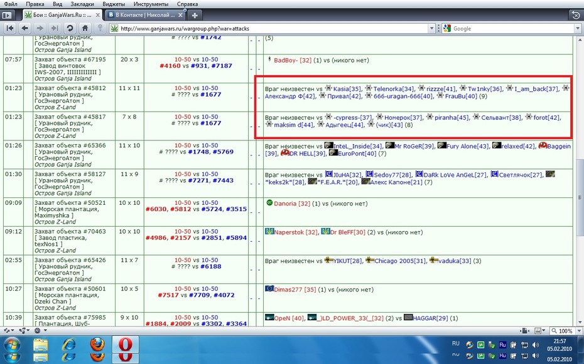The height and width of the screenshot is (364, 584).
Task: Go back with the Back arrow button
Action: [x=25, y=28]
